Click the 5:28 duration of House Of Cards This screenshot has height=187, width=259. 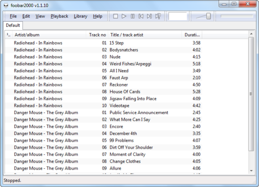pos(196,92)
